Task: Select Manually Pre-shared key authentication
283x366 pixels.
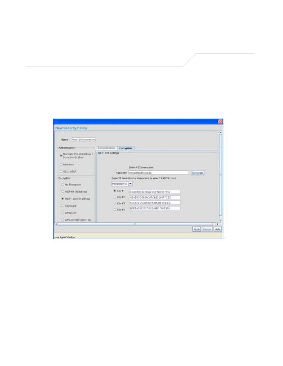Action: pos(61,156)
